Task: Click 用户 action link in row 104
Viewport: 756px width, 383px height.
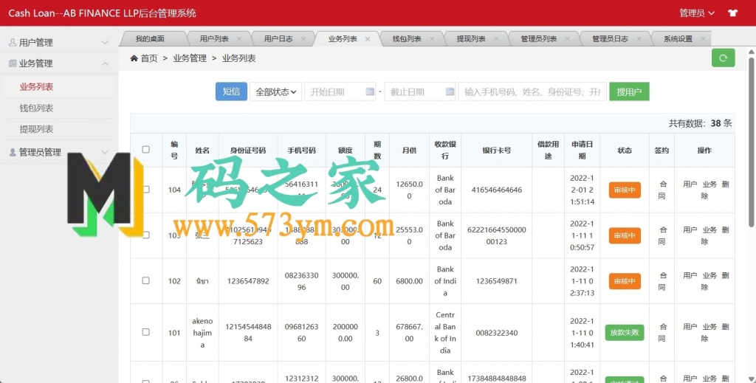Action: coord(690,184)
